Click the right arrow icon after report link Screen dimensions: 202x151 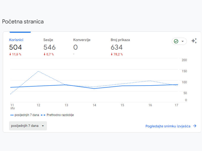[195, 126]
